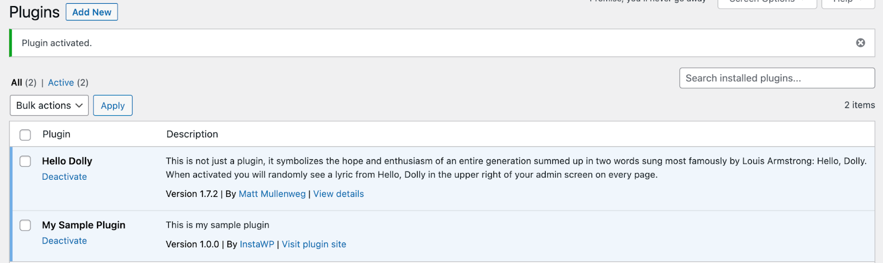Check the Hello Dolly plugin checkbox
Screen dimensions: 883x263
(25, 161)
